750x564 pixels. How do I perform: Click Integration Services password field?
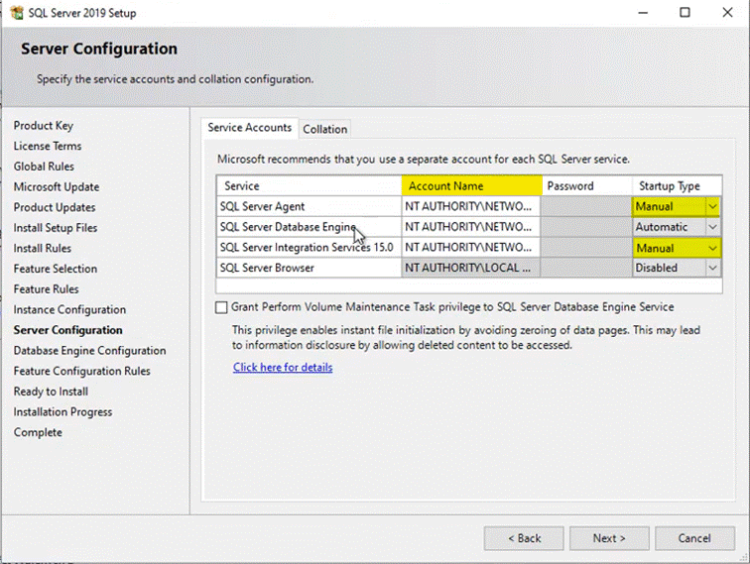click(x=586, y=248)
